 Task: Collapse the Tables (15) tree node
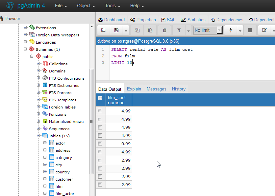point(38,136)
